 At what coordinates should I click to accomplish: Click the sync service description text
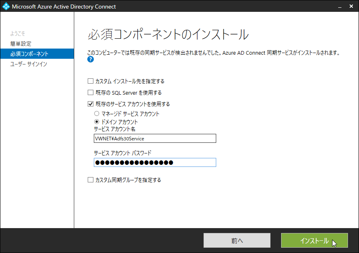214,53
